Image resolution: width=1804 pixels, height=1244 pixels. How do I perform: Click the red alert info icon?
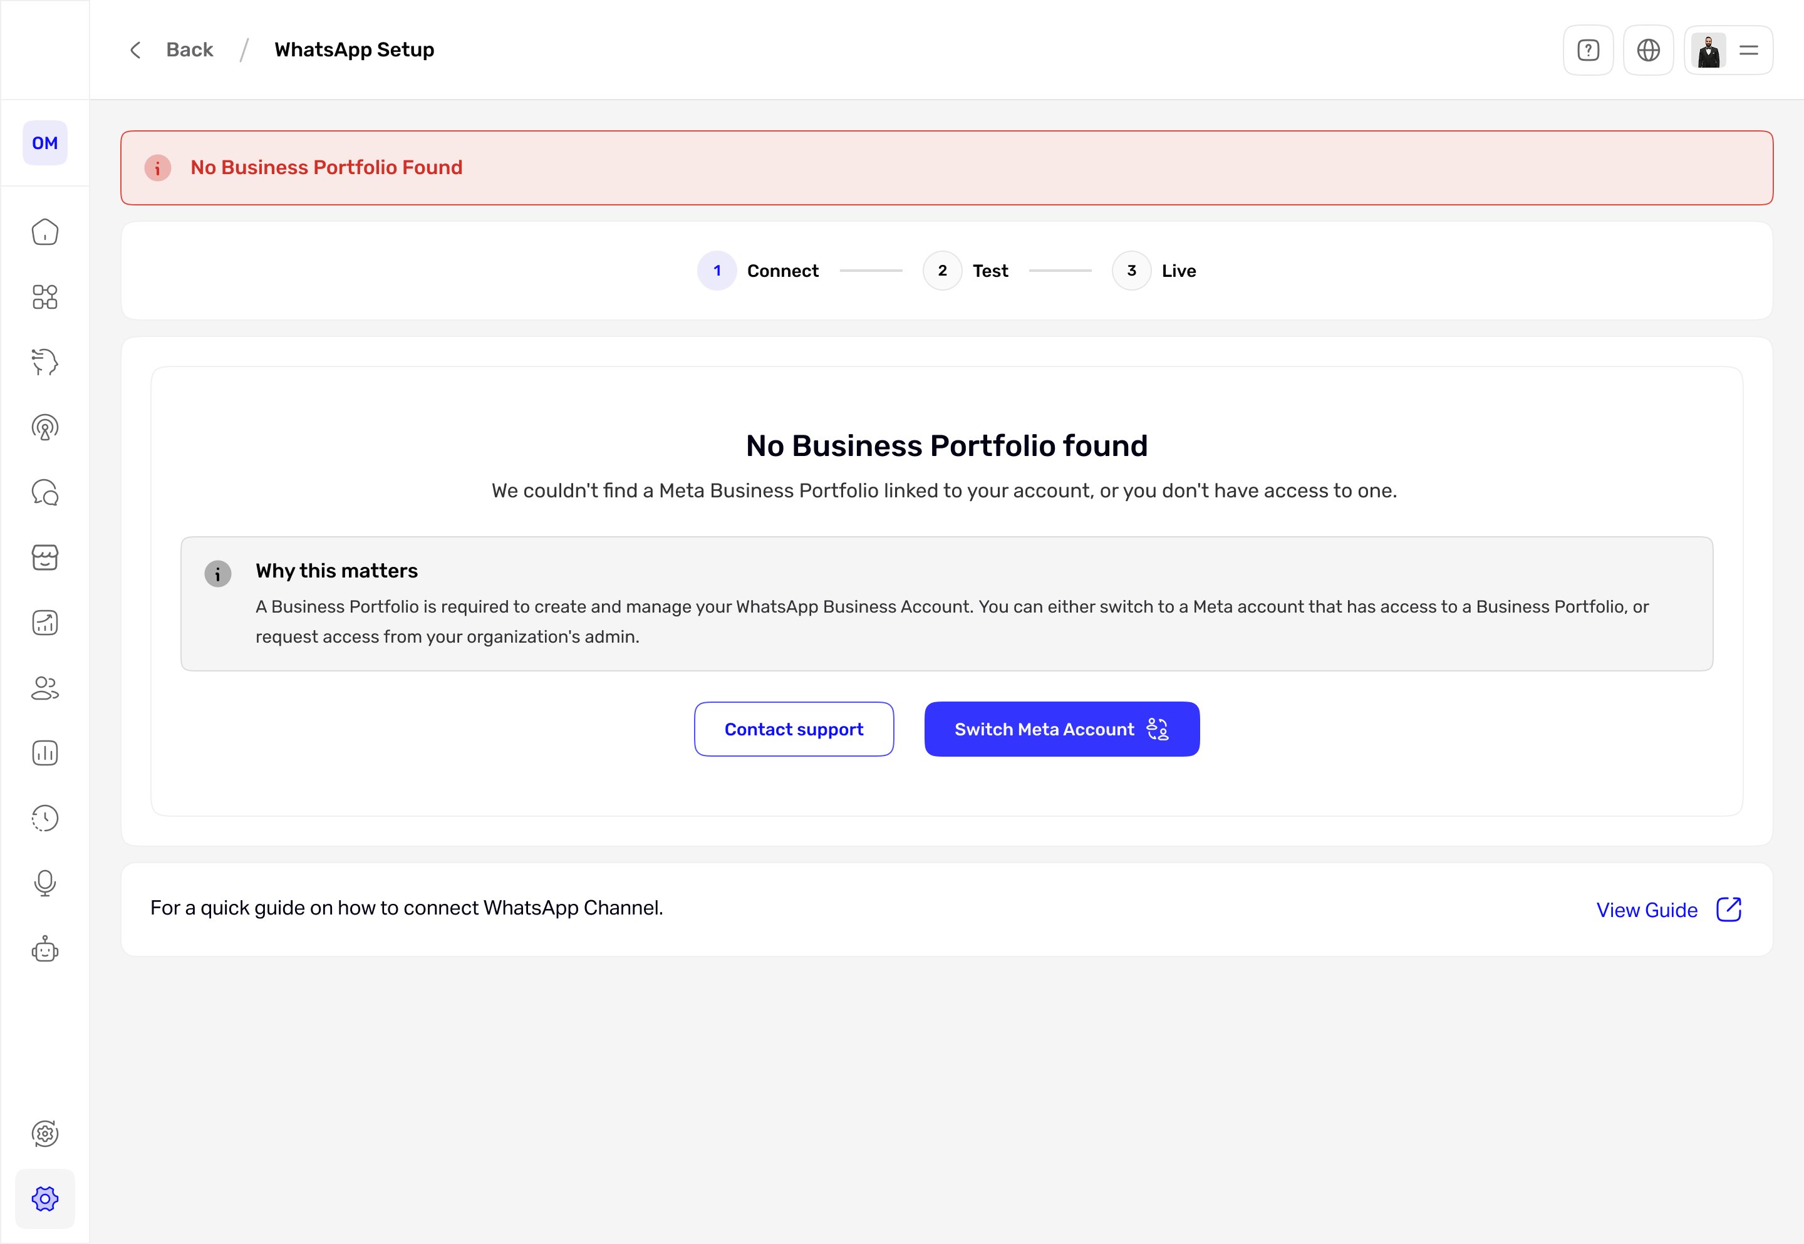point(157,168)
